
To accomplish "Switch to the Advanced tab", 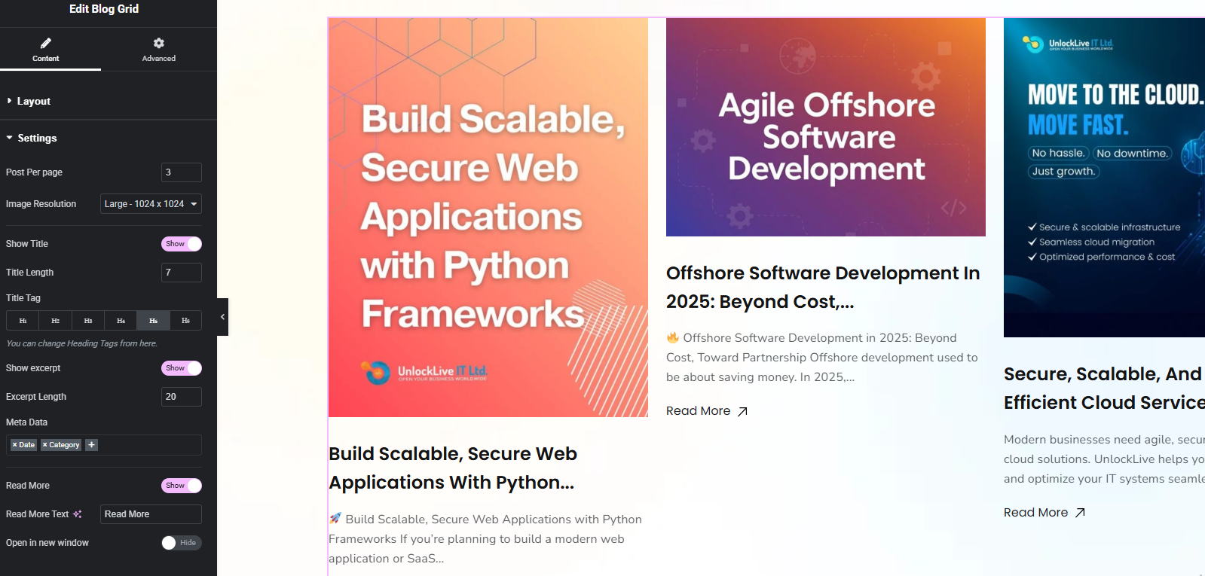I will (x=158, y=50).
